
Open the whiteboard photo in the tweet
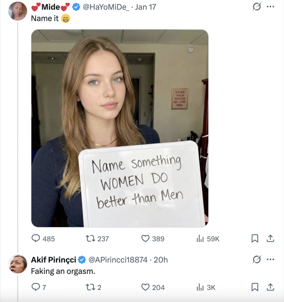tap(120, 128)
